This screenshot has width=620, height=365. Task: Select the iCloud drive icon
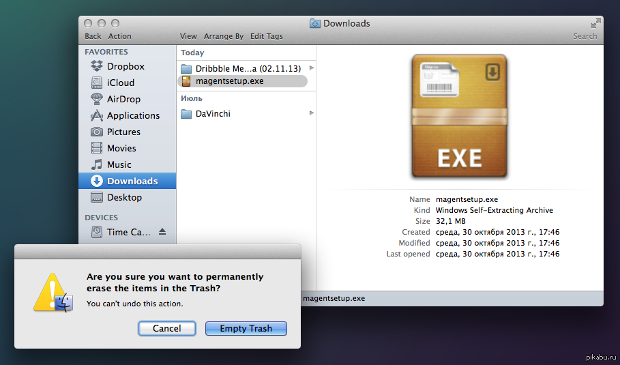96,83
